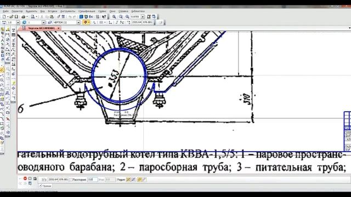Open the Выделить menu
The image size is (351, 197).
click(31, 11)
